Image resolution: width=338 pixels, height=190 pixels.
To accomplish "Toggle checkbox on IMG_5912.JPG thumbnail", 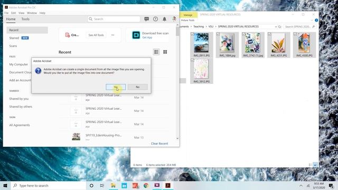I will pos(192,60).
